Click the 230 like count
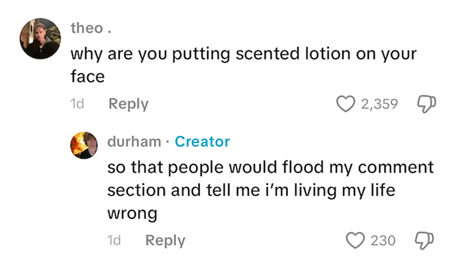Image resolution: width=462 pixels, height=261 pixels. (383, 241)
